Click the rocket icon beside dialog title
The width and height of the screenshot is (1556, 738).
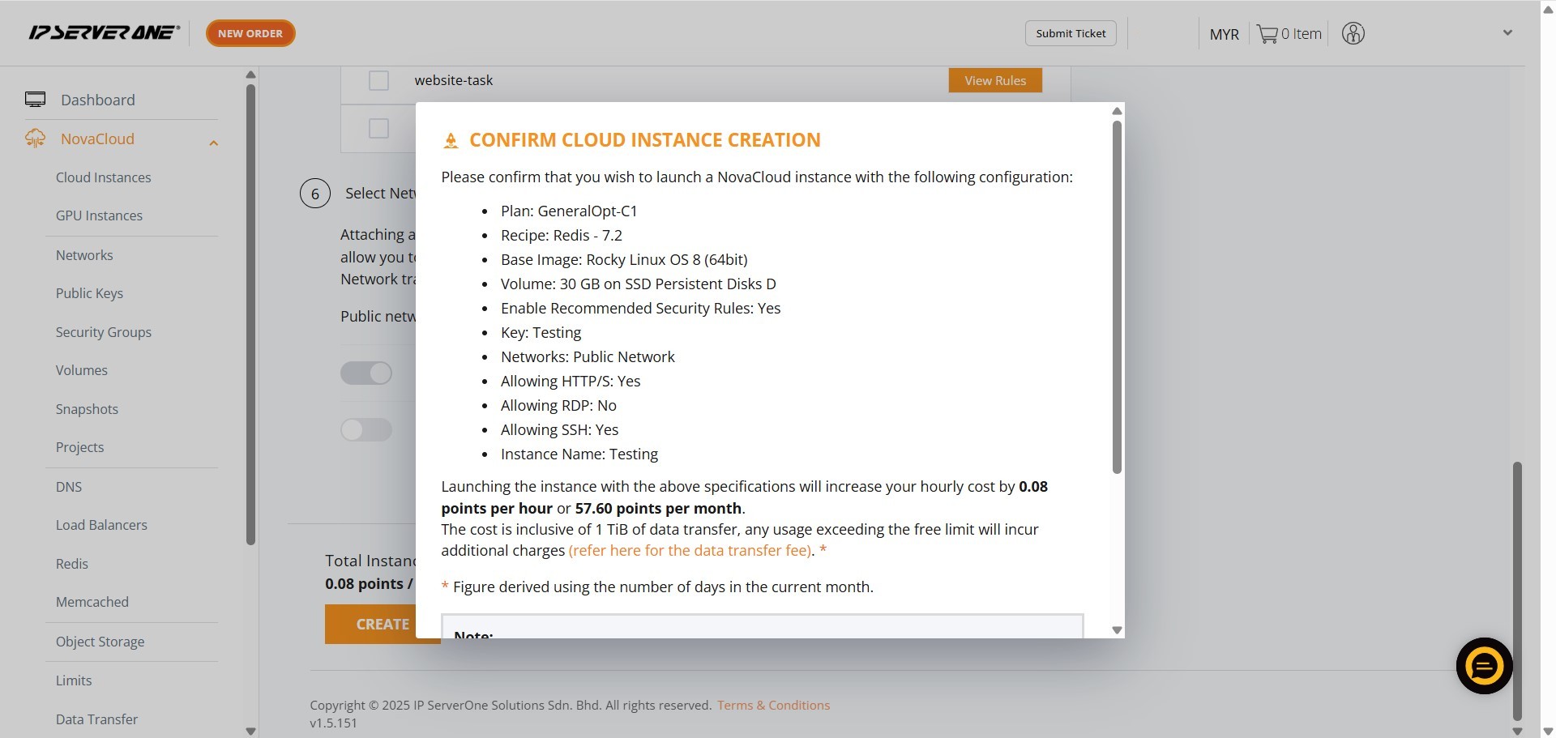click(x=451, y=141)
